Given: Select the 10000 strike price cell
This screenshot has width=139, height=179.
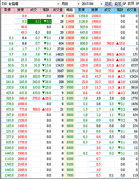Looking at the screenshot, I should click(70, 60).
